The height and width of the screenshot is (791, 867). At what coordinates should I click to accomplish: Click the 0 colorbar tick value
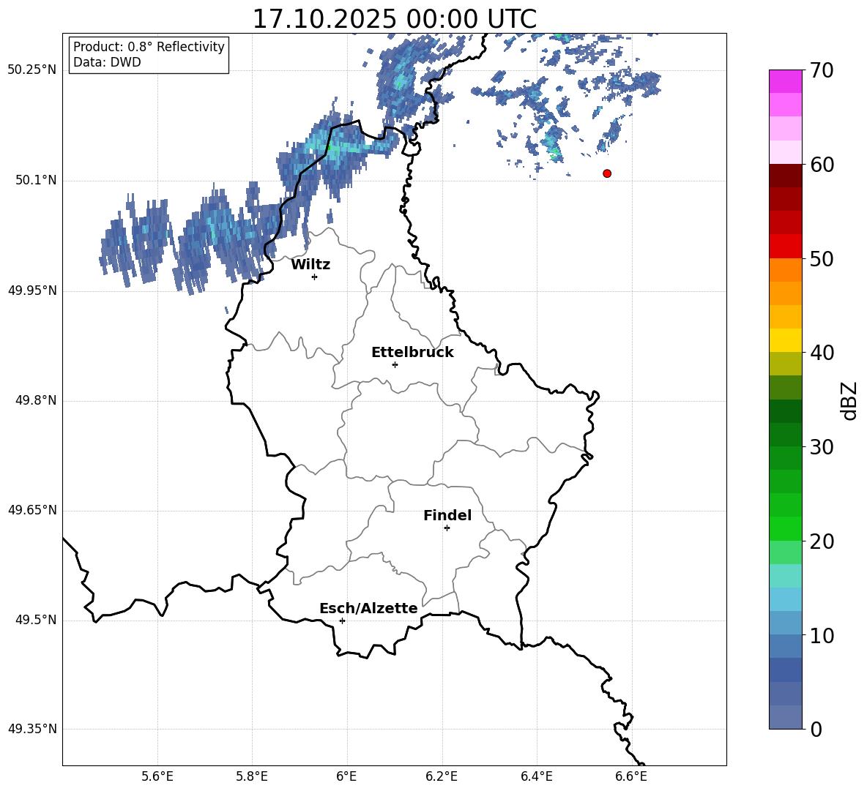click(816, 730)
